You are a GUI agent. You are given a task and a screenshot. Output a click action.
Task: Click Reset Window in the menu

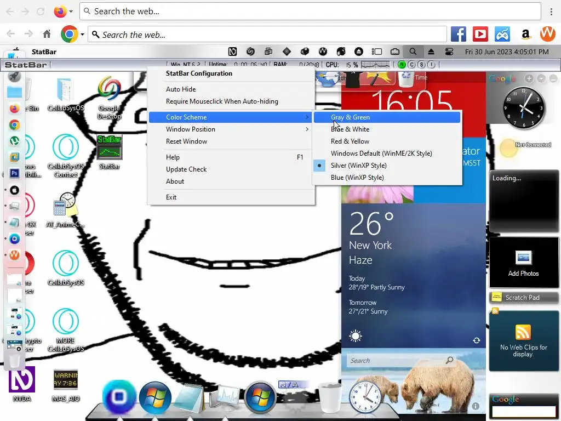pos(230,141)
